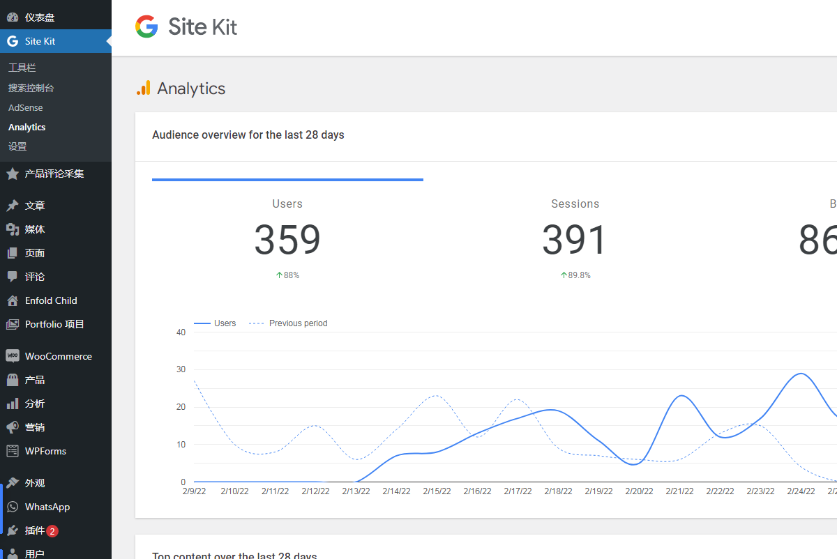Click the dashboard gauge icon
837x559 pixels.
pos(13,17)
